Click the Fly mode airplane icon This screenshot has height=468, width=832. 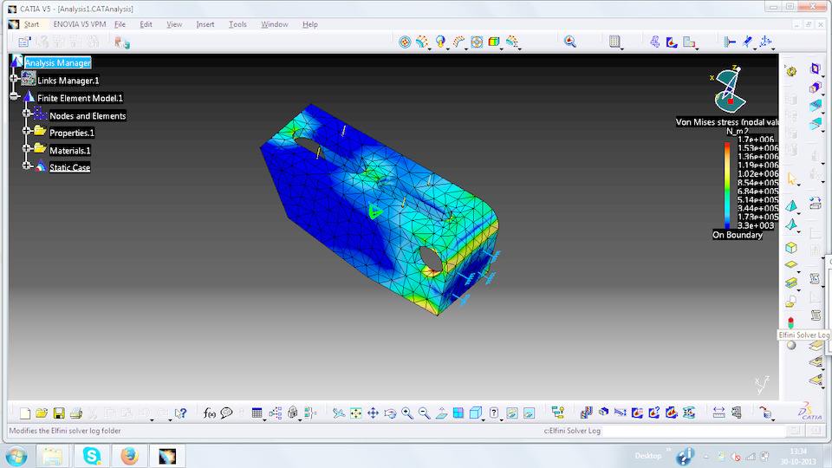coord(339,413)
